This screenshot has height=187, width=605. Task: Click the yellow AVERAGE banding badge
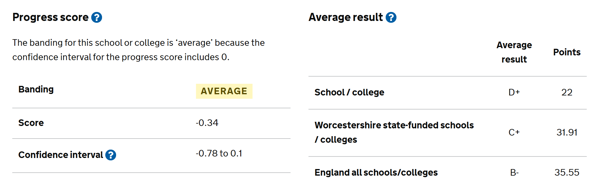tap(224, 91)
